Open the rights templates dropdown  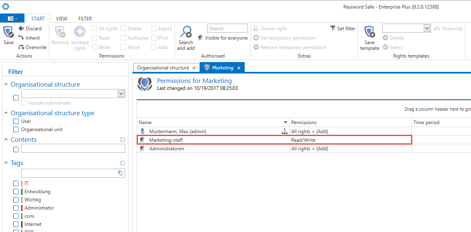(427, 28)
